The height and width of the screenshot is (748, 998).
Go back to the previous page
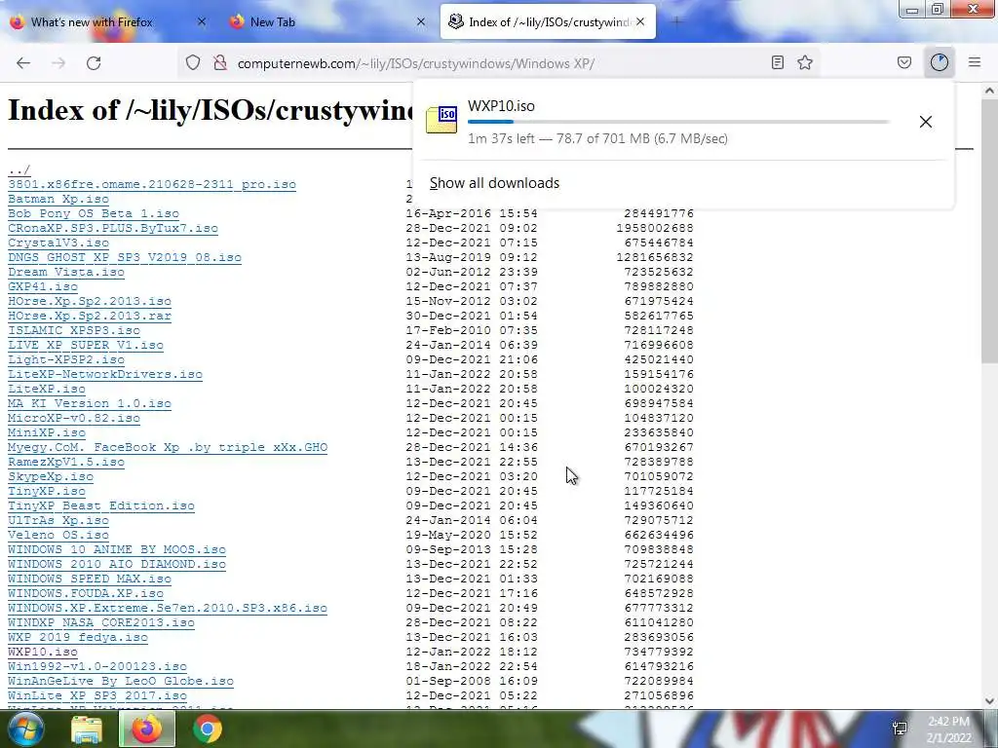(23, 63)
